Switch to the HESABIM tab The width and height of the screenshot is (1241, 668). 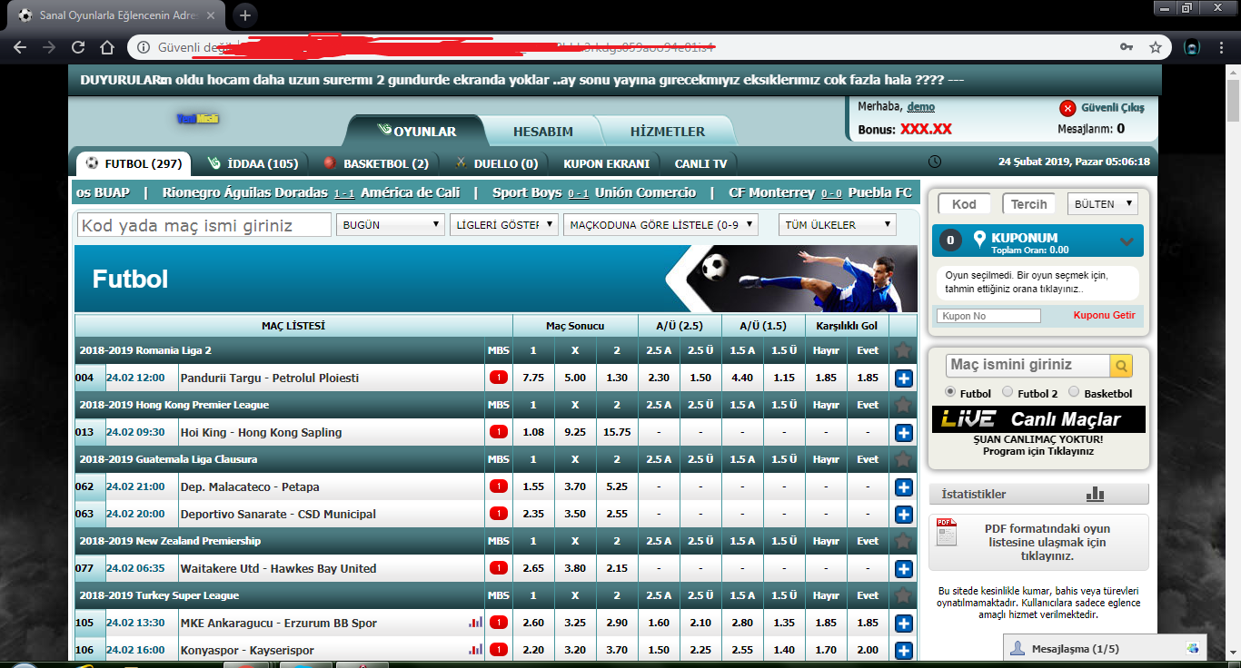542,132
